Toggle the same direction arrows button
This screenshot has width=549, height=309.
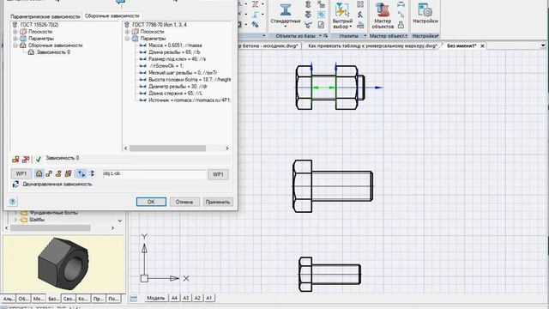coord(92,173)
